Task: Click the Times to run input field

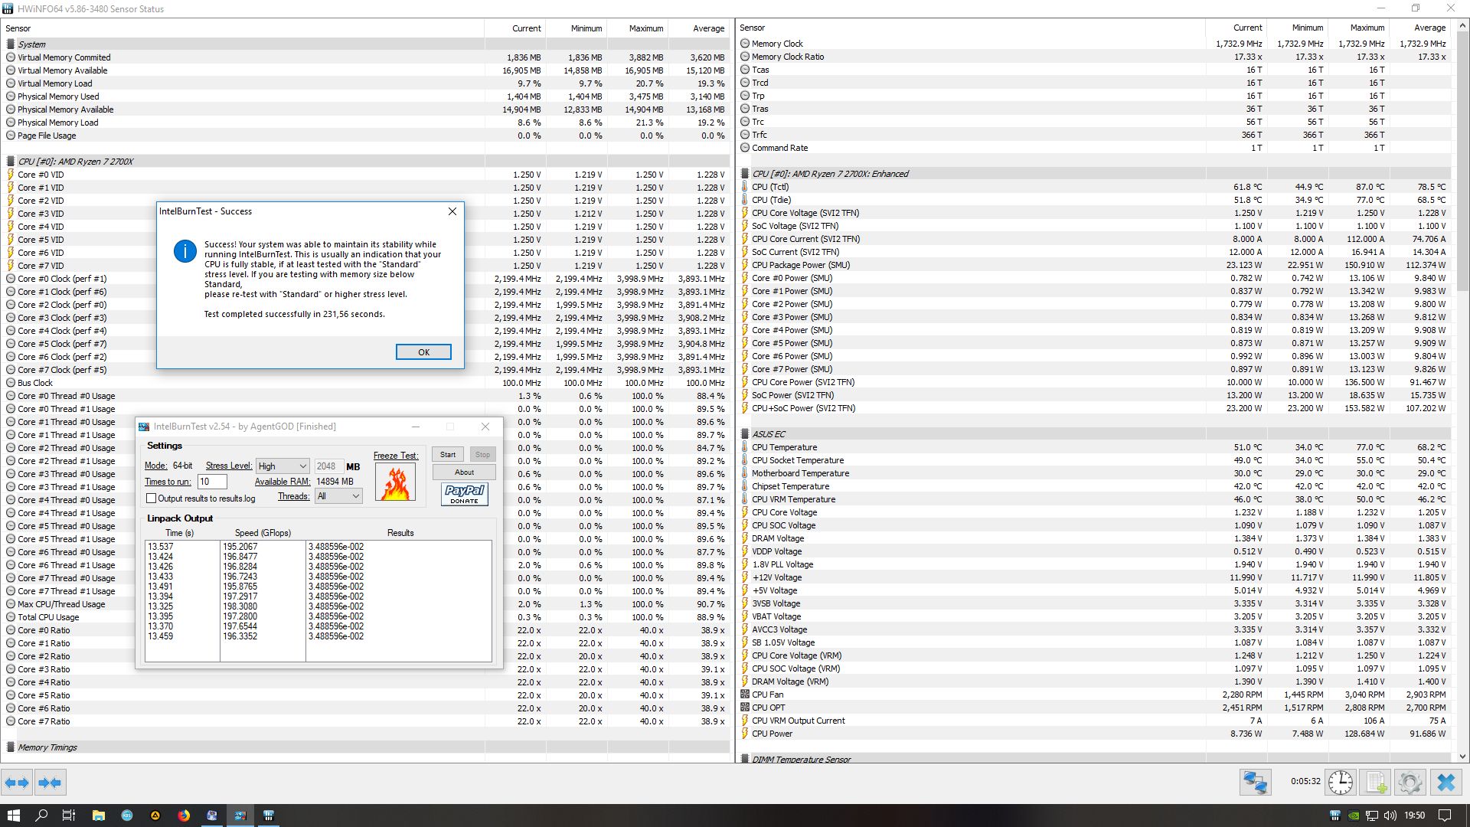Action: pyautogui.click(x=212, y=482)
